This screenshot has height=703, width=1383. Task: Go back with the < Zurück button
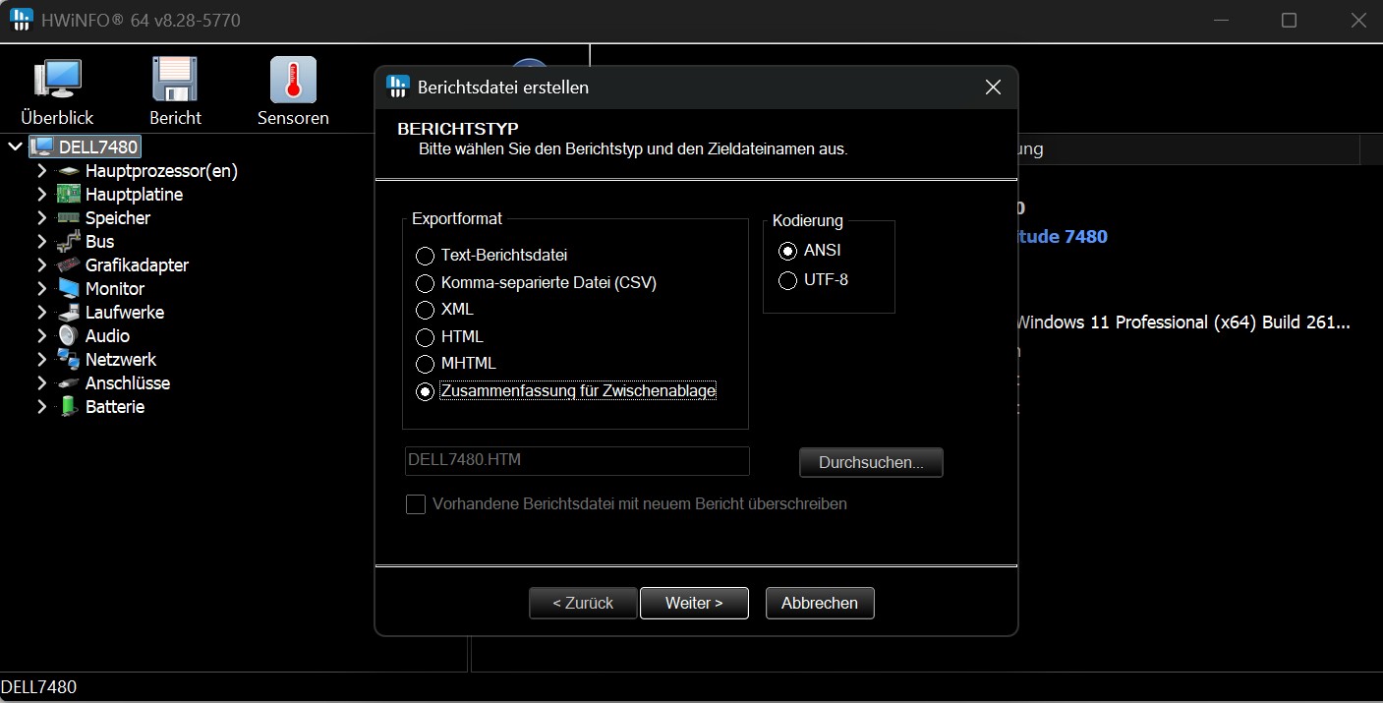coord(583,603)
